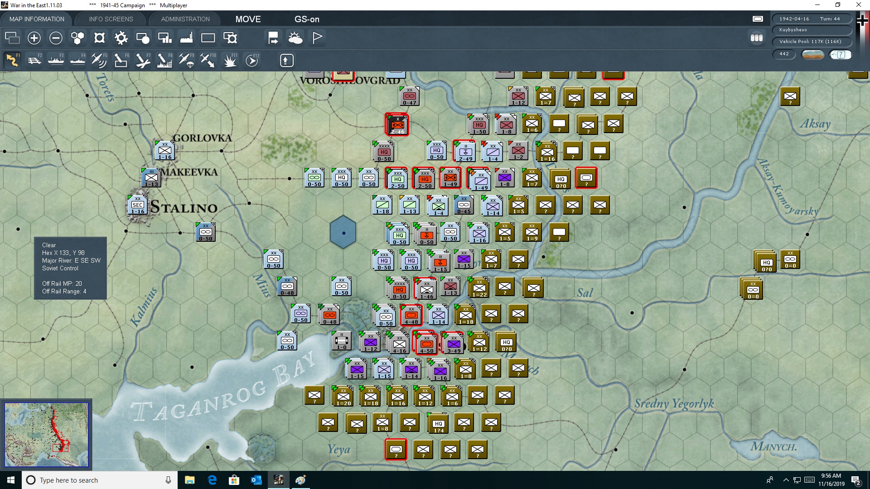Click the 442 admin points readout
This screenshot has width=870, height=489.
tap(784, 54)
